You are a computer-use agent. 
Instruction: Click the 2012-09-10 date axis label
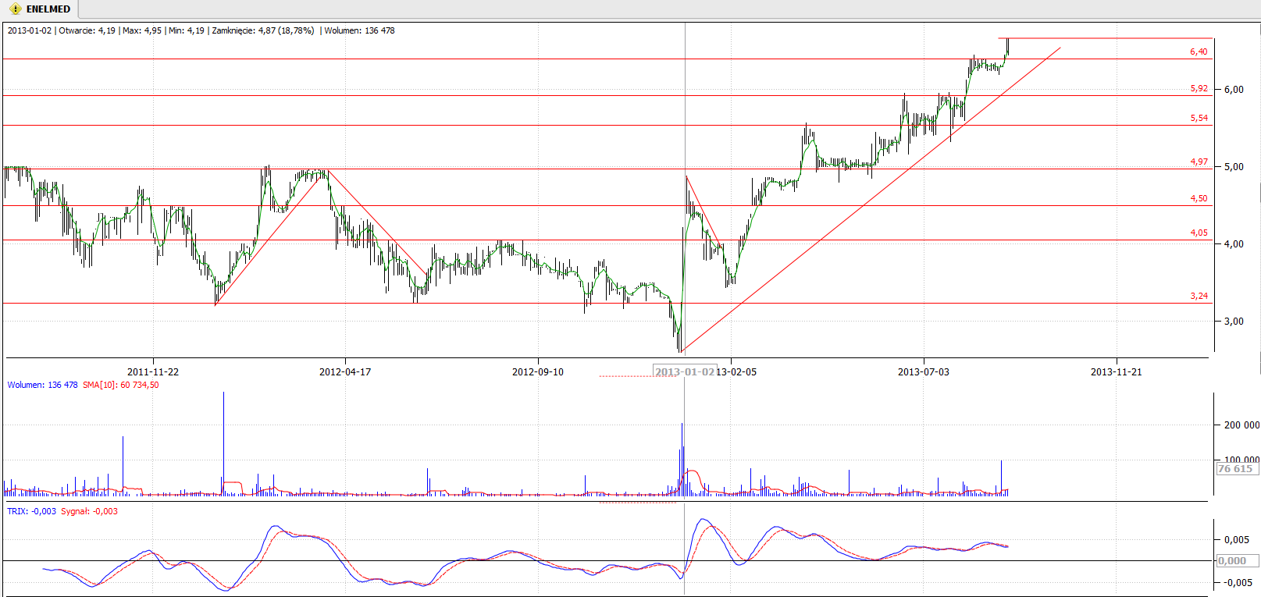[x=538, y=371]
